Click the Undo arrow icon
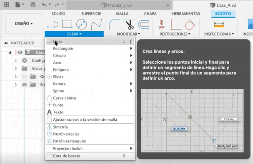 pos(44,5)
